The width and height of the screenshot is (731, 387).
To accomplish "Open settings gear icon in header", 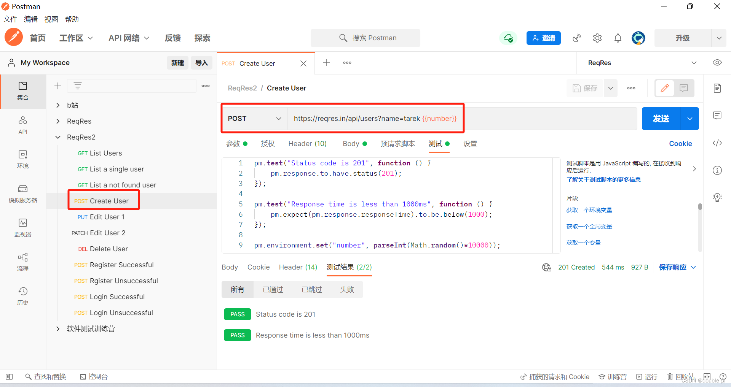I will pos(597,38).
